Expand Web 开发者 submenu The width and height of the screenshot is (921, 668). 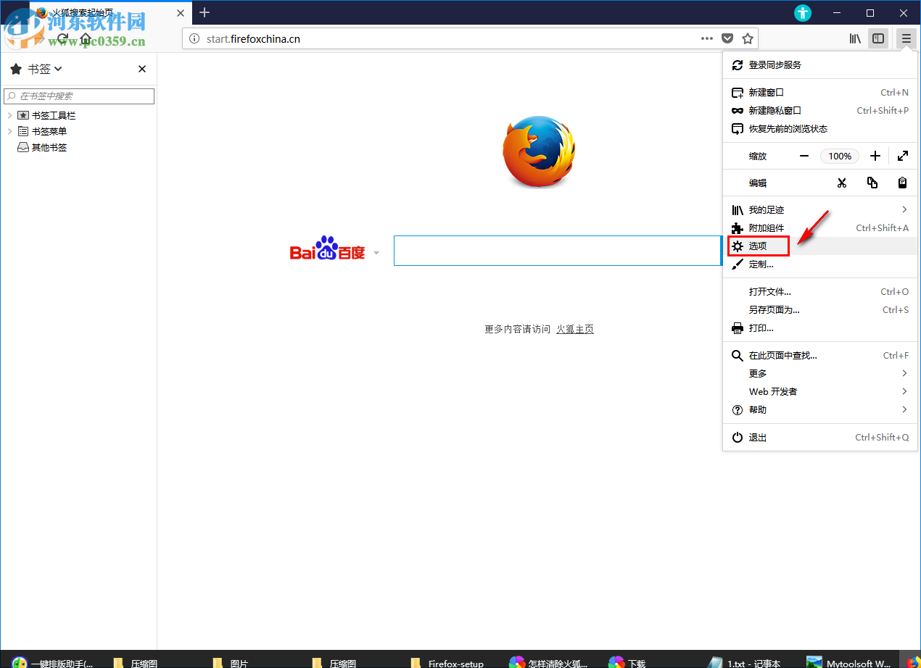pos(820,391)
